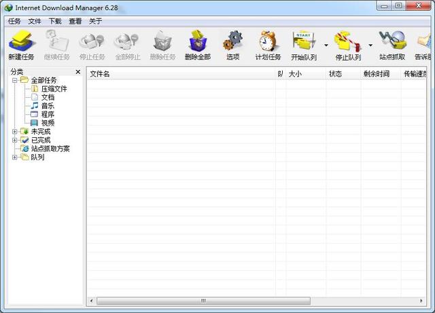435x313 pixels.
Task: Click the stacked folders icon by 队列
Action: 24,158
